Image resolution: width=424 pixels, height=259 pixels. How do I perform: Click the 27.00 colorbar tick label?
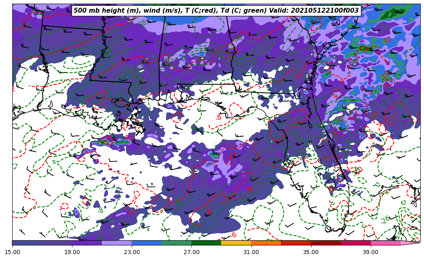coord(191,252)
